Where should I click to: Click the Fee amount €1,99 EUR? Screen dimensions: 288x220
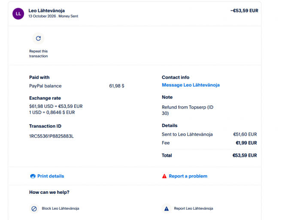tap(246, 143)
